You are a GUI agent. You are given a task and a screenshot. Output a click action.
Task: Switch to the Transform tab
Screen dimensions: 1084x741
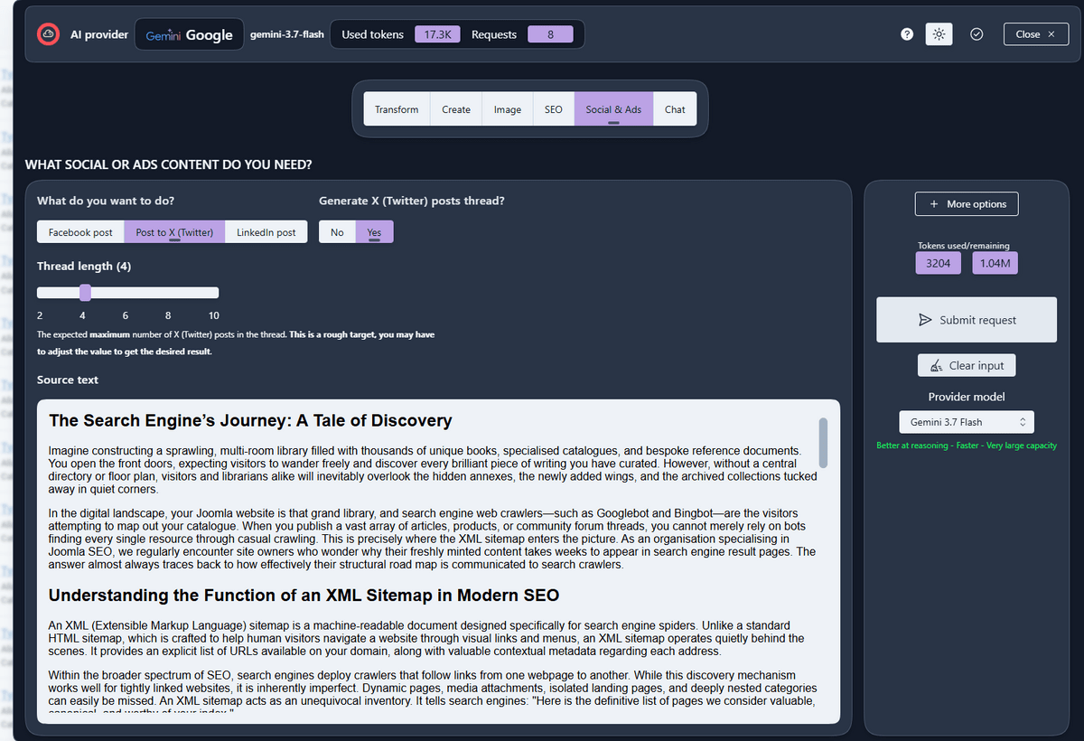[397, 109]
